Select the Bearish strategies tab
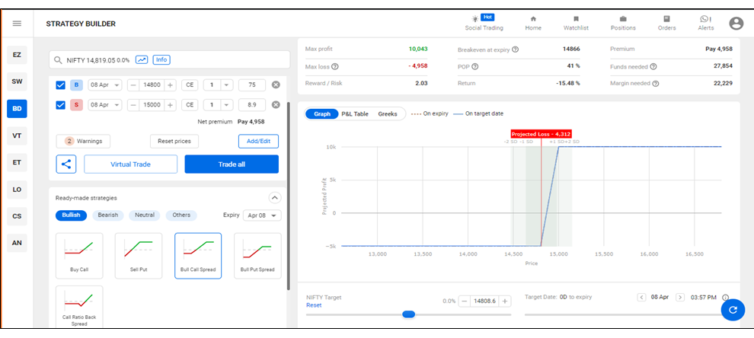This screenshot has width=754, height=338. 107,215
